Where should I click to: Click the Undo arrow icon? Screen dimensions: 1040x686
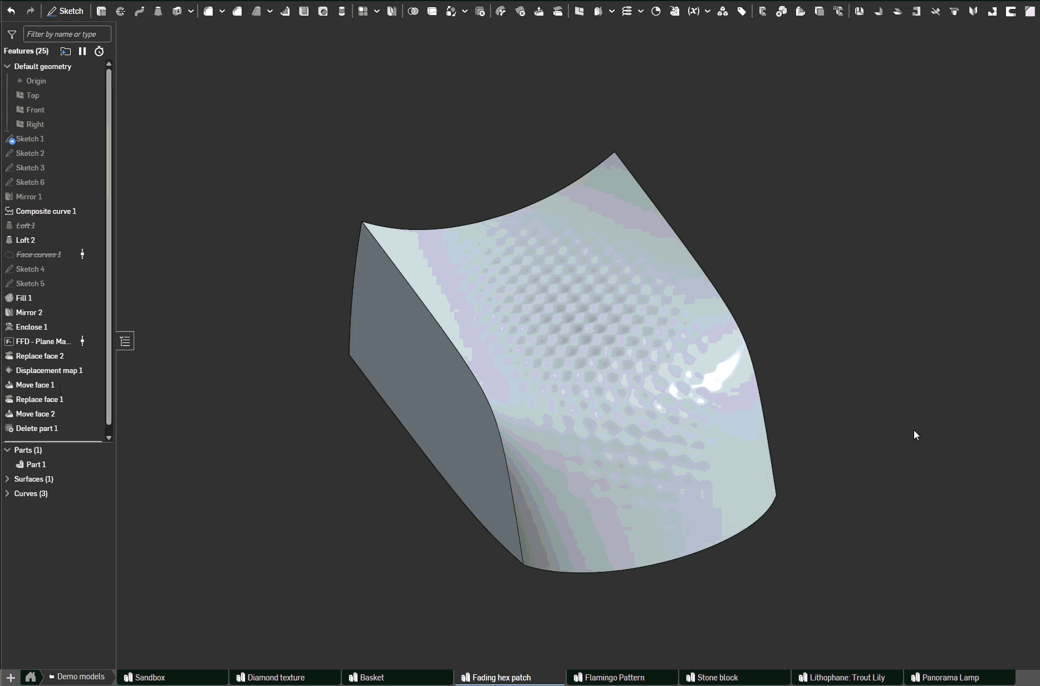(11, 11)
